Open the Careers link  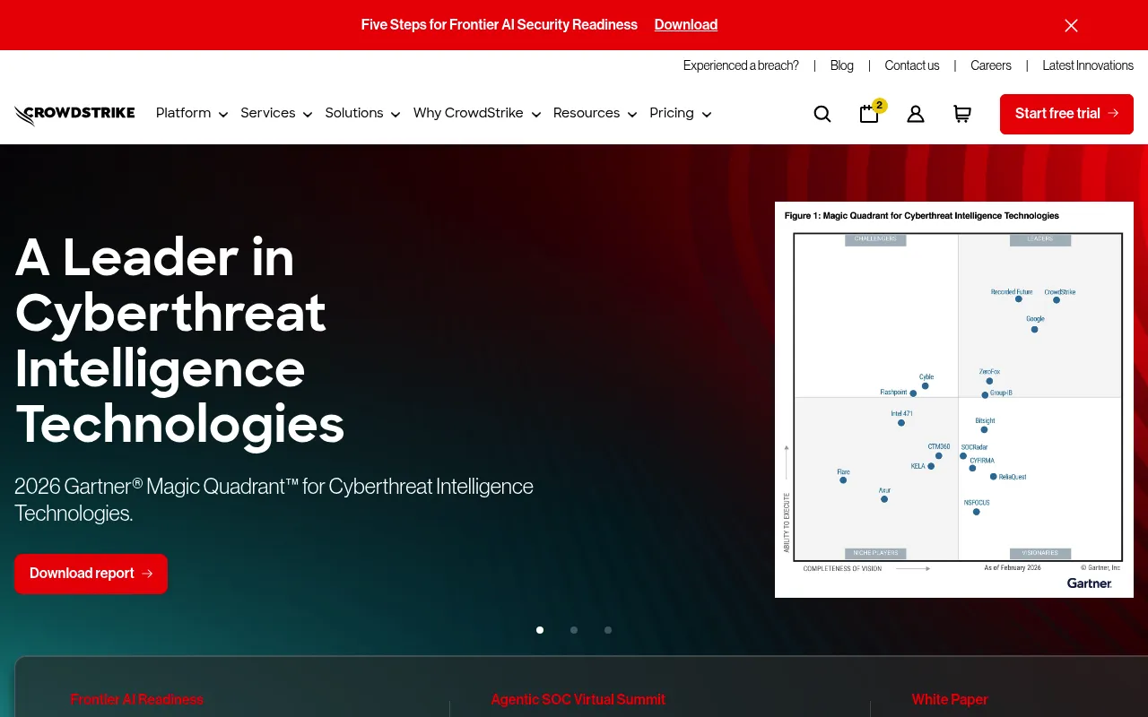[x=991, y=65]
